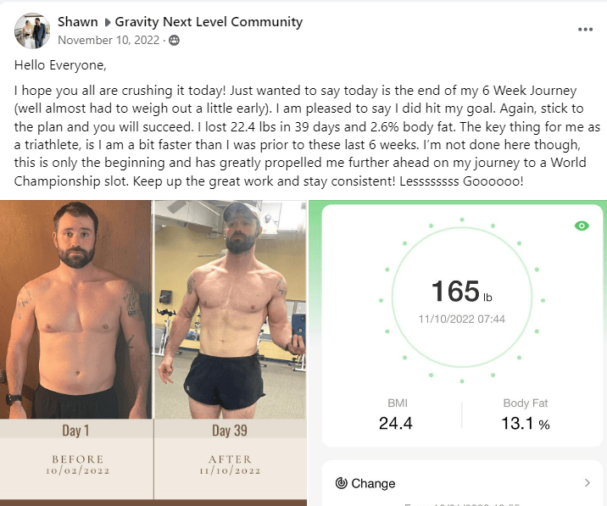Click the audience privacy icon beside date
This screenshot has height=506, width=607.
click(x=174, y=39)
